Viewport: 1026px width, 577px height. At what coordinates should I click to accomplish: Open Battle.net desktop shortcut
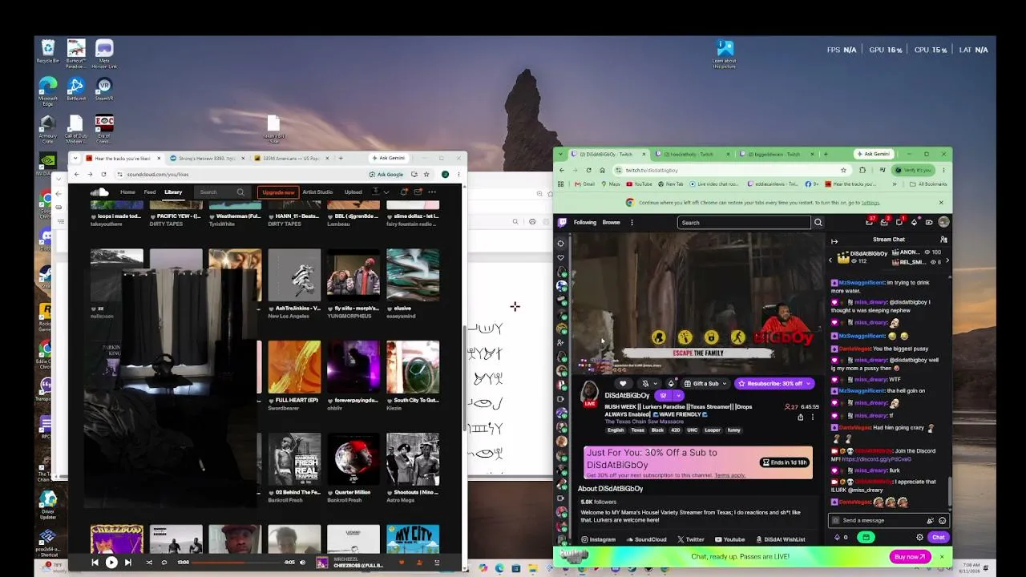[76, 90]
